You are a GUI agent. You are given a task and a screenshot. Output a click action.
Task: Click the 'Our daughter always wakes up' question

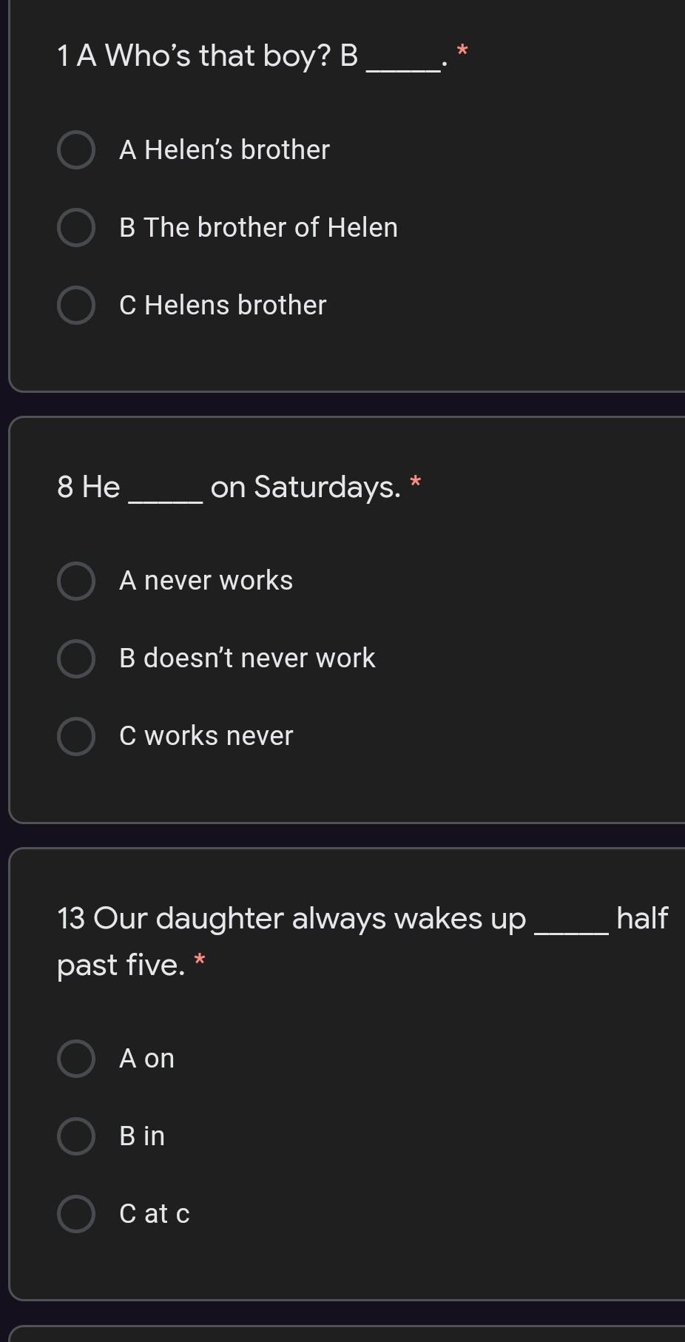tap(291, 919)
